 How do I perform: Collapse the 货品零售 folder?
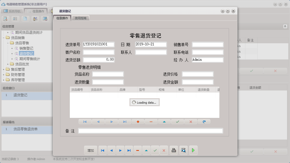point(8,43)
